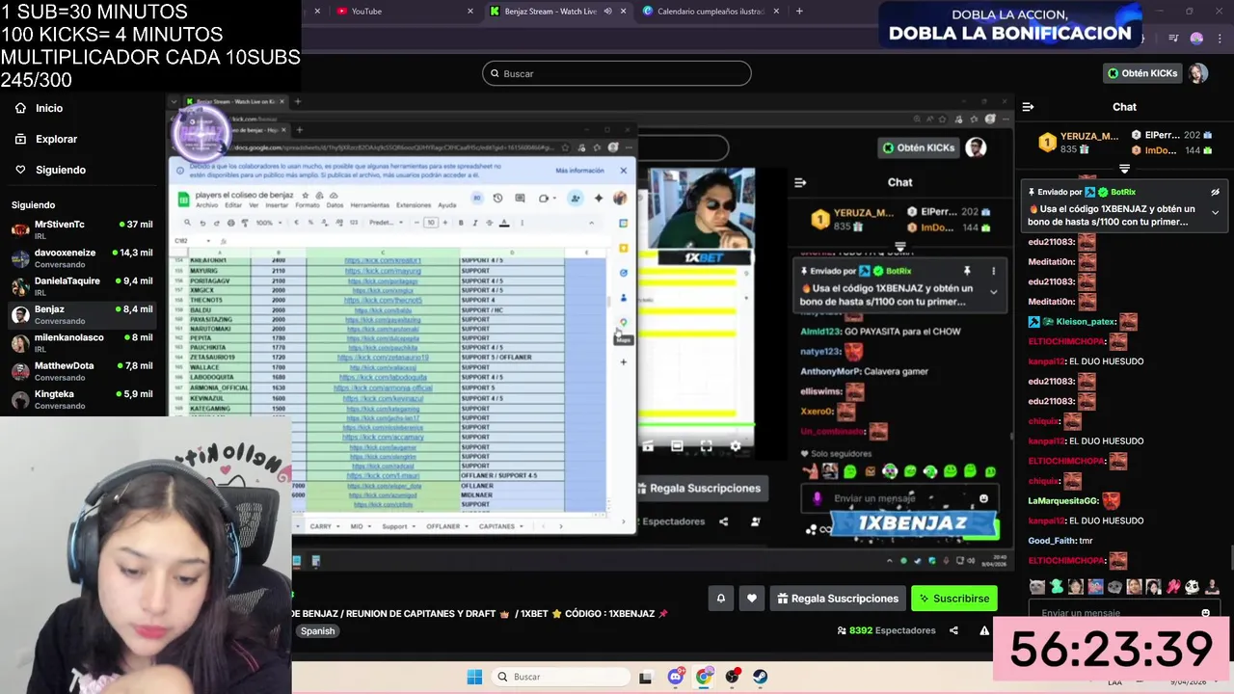Click the profile avatar beside Obtén KICKs
This screenshot has width=1234, height=694.
(1197, 73)
